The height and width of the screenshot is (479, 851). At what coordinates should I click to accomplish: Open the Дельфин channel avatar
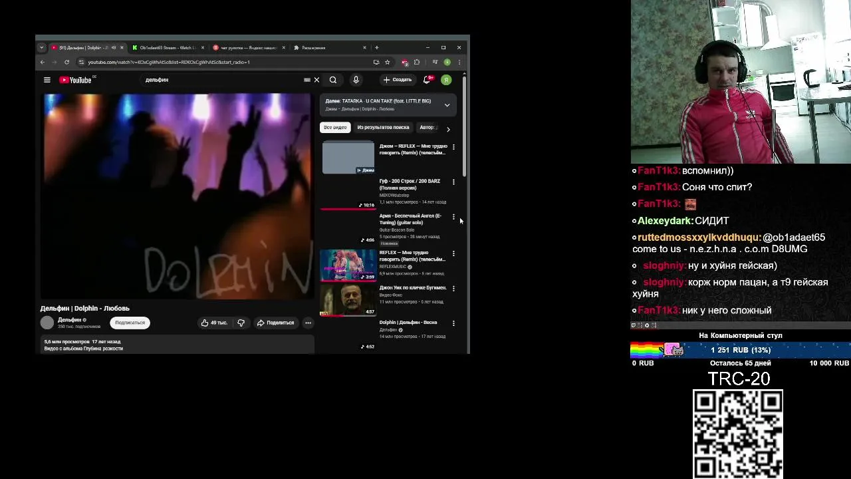click(47, 323)
